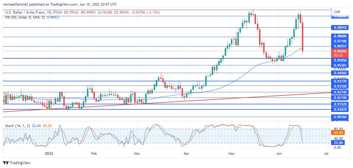Click the Apr label on time axis

click(186, 154)
